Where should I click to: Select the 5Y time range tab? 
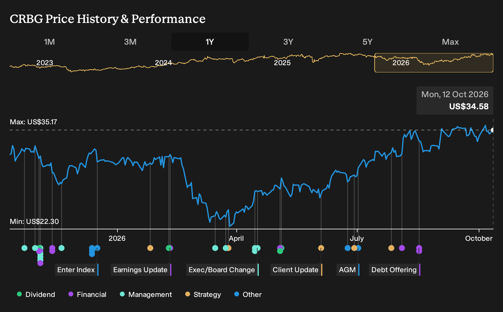(367, 42)
